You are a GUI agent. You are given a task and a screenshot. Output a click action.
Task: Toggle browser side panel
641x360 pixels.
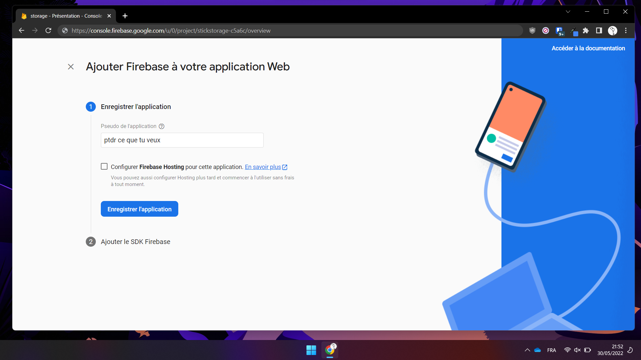click(599, 31)
